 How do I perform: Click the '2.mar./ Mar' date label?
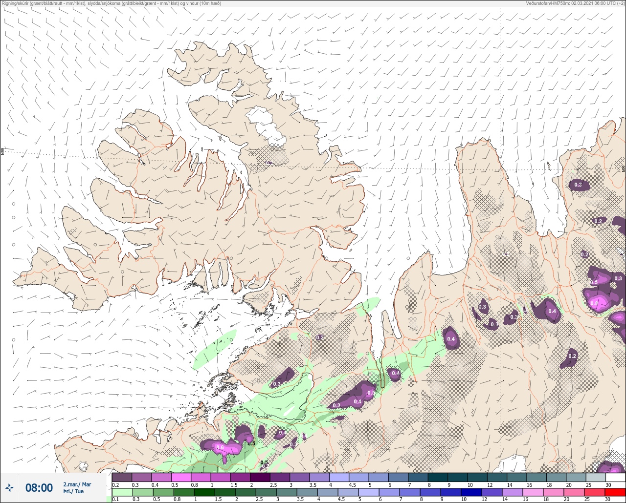(x=77, y=484)
